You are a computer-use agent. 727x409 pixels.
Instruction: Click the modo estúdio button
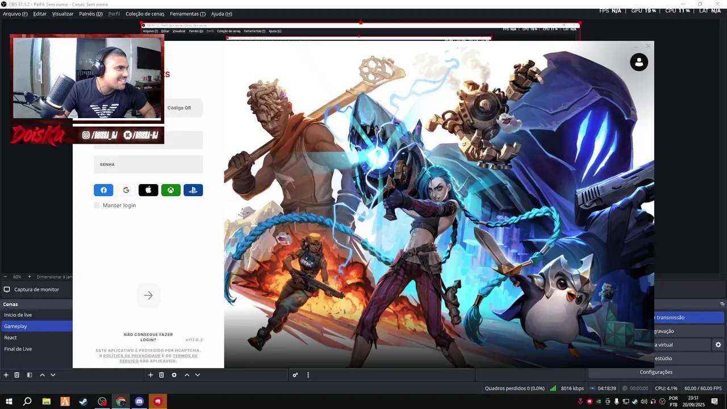[x=689, y=358]
